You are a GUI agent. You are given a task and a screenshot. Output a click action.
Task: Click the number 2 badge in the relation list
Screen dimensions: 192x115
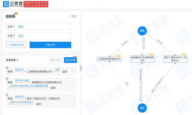[7, 78]
